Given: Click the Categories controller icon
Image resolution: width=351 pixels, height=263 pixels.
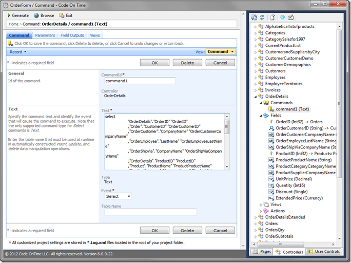Looking at the screenshot, I should click(x=261, y=33).
